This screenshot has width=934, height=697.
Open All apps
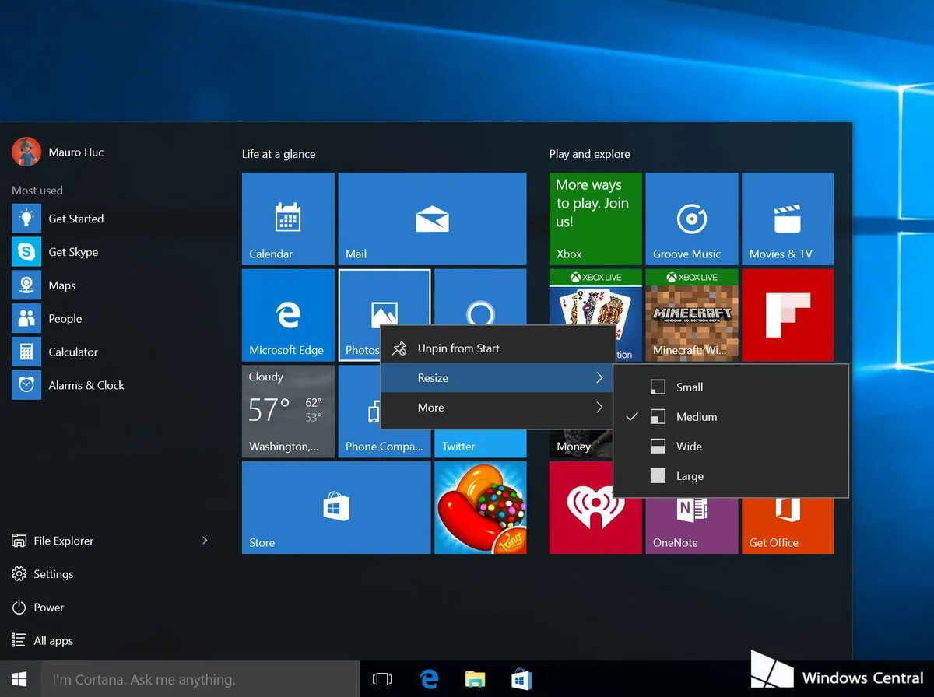51,640
